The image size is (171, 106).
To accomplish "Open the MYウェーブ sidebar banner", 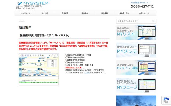I will (136, 85).
